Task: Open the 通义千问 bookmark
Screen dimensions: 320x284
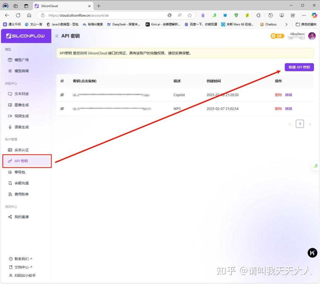Action: (x=12, y=24)
